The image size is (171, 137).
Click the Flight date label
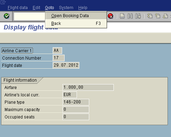pos(12,66)
